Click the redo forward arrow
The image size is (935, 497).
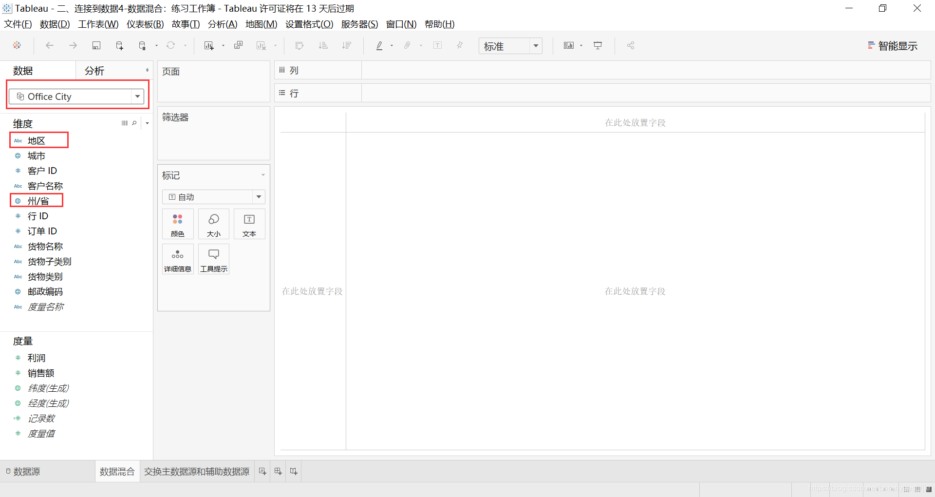pyautogui.click(x=73, y=45)
